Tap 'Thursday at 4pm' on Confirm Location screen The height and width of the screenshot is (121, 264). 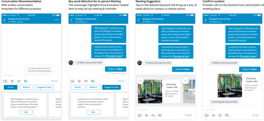coord(248,56)
